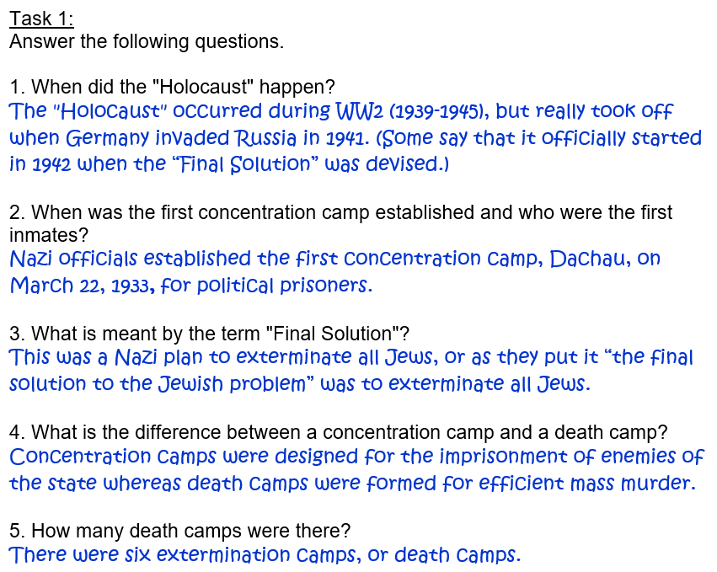Click the word "Dachau" in the second answer
This screenshot has height=572, width=717.
pyautogui.click(x=586, y=259)
